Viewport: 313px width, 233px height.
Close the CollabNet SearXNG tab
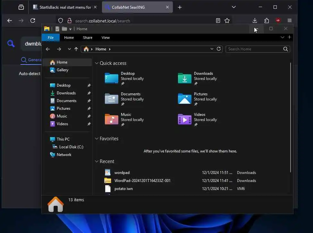point(167,7)
